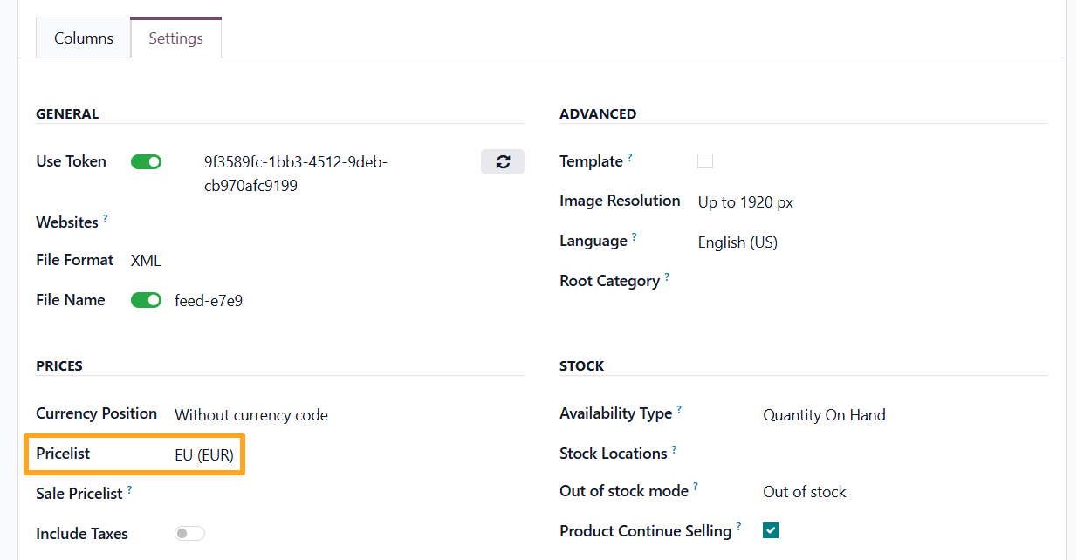This screenshot has width=1077, height=560.
Task: Change the Pricelist EU (EUR) selection
Action: (x=349, y=454)
